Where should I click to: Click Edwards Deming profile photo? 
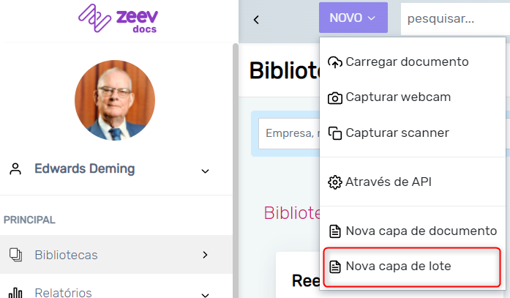click(115, 100)
